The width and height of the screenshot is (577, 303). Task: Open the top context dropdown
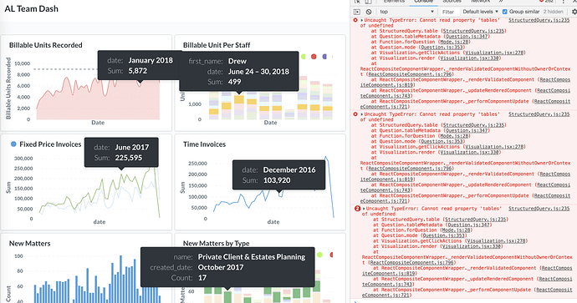click(x=407, y=12)
